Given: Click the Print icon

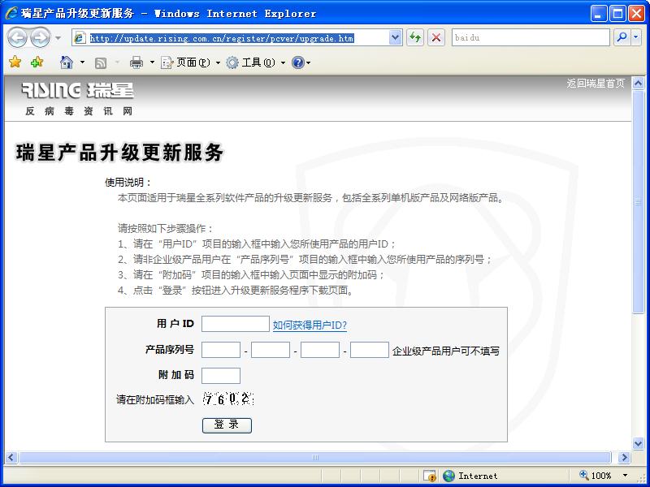Looking at the screenshot, I should (x=136, y=62).
